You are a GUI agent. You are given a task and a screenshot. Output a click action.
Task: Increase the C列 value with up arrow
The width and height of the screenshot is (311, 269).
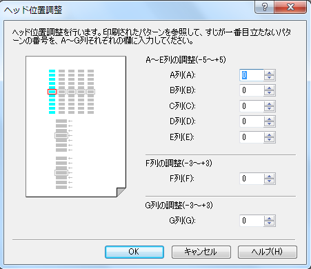coord(269,103)
